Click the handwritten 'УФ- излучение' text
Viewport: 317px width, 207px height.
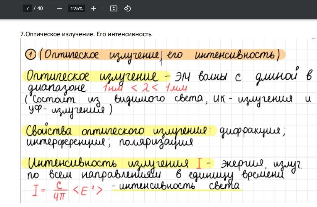[x=68, y=111]
